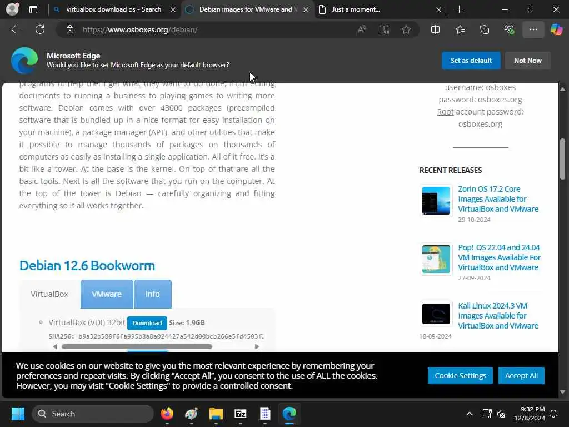This screenshot has height=427, width=569.
Task: Open Cookie Settings
Action: [460, 375]
